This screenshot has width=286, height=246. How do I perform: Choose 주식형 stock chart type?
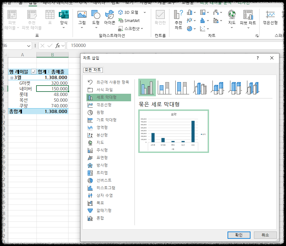tap(109, 150)
